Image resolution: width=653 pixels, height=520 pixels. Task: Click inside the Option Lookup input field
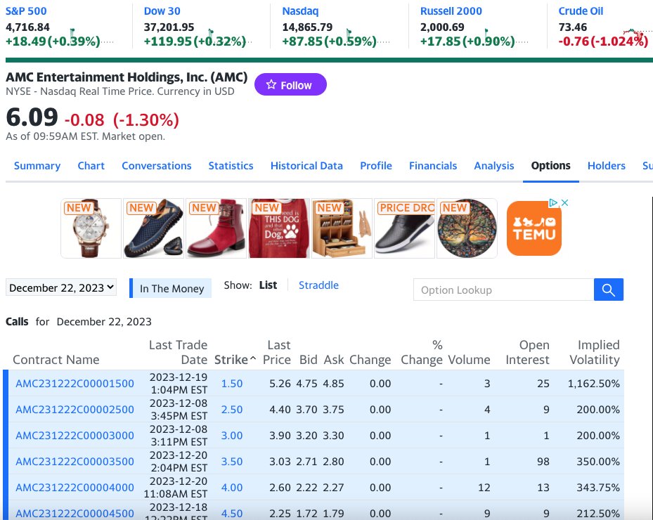503,290
